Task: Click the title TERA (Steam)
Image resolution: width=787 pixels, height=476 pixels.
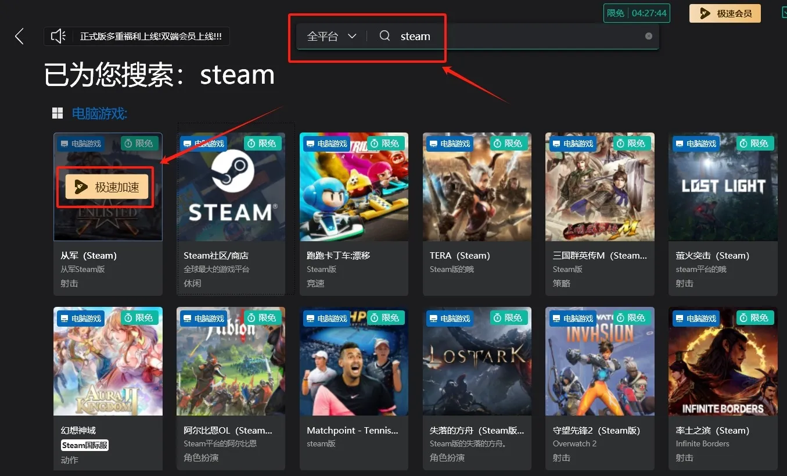Action: point(460,256)
